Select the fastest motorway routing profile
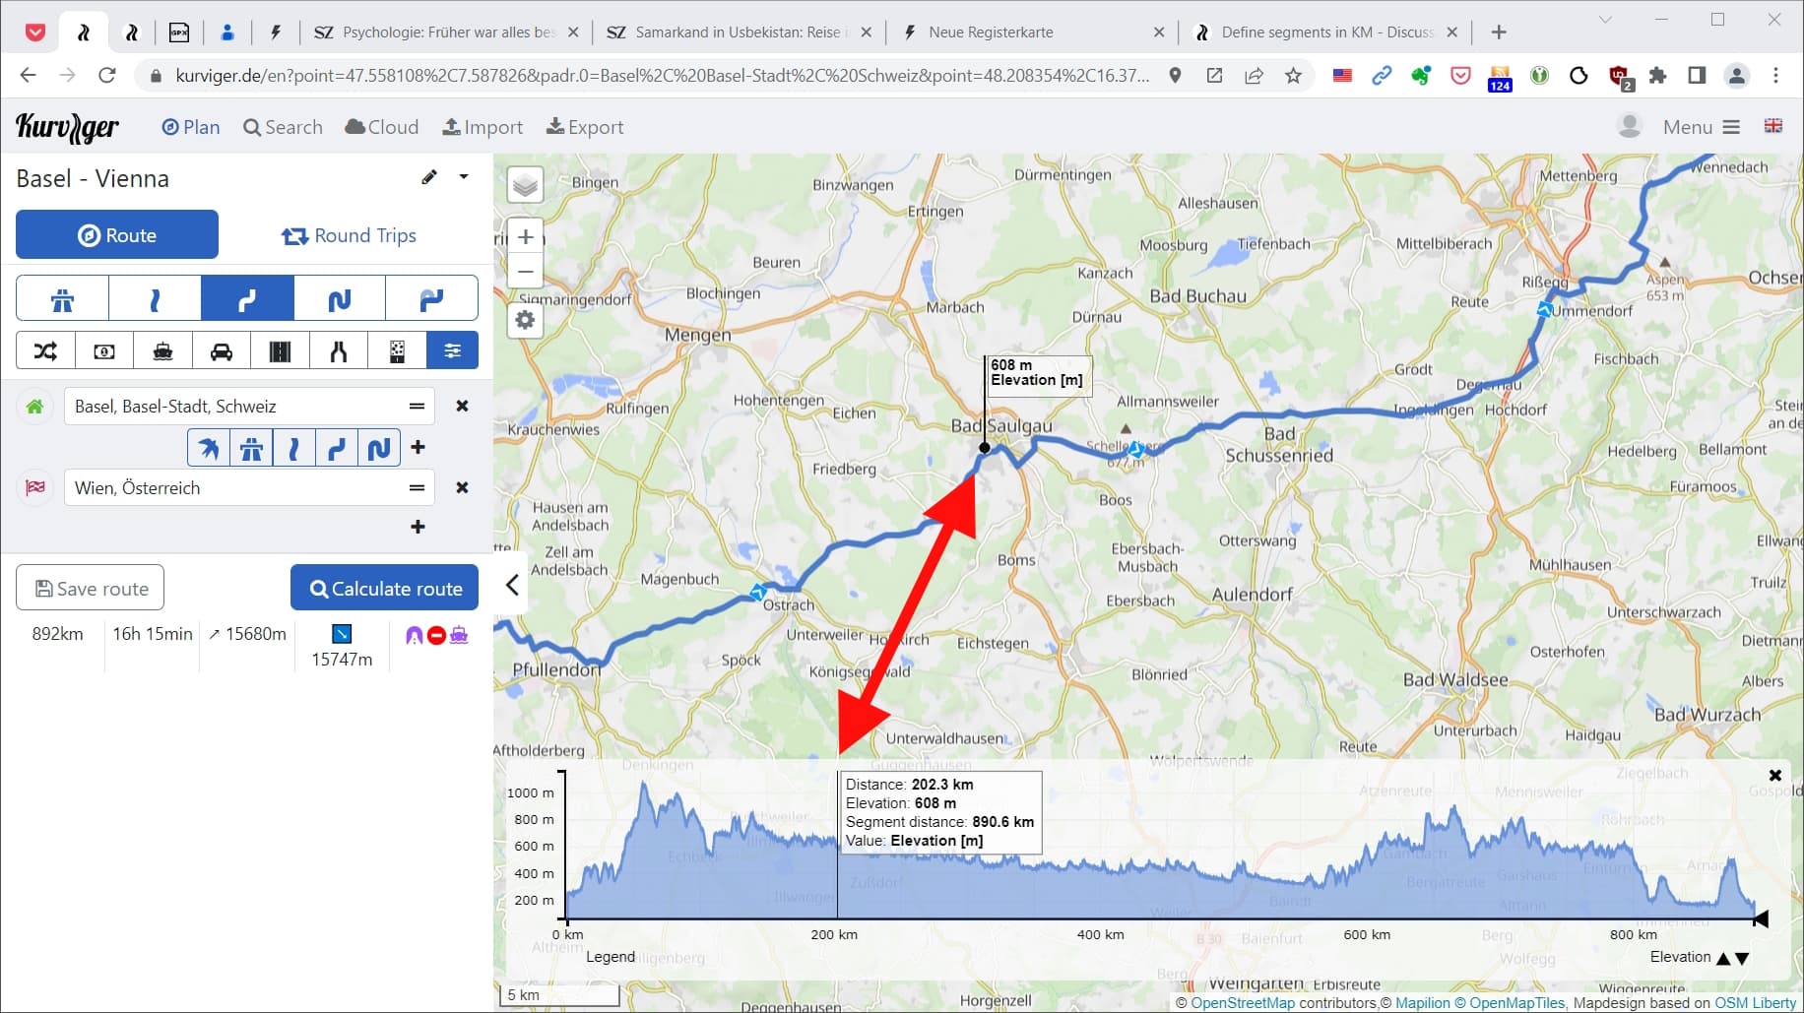Viewport: 1804px width, 1013px height. (x=62, y=299)
